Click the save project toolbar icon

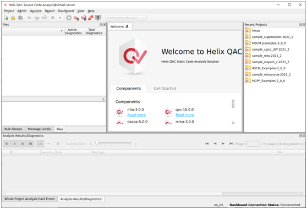20,18
